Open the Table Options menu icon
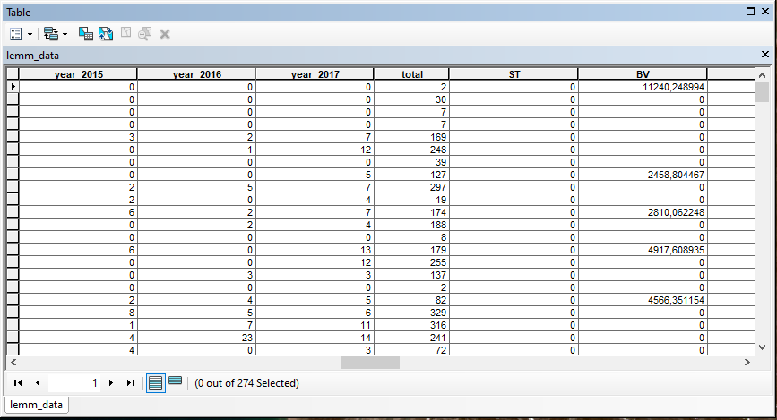The height and width of the screenshot is (420, 777). [x=16, y=34]
